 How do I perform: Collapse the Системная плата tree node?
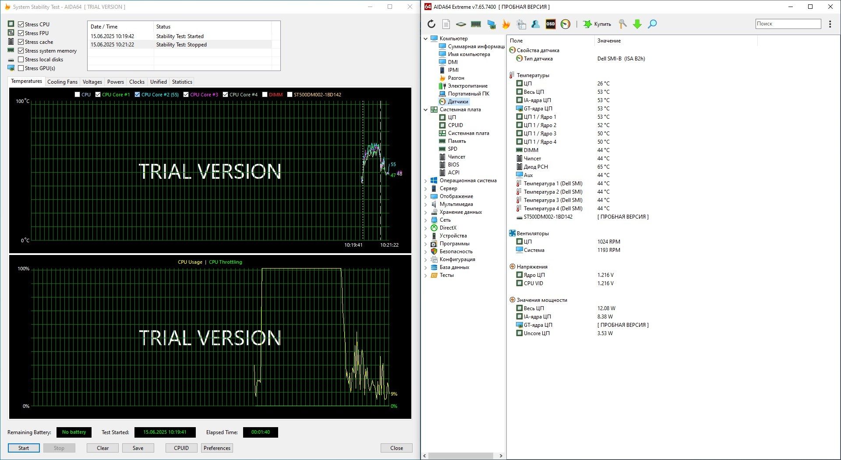425,110
